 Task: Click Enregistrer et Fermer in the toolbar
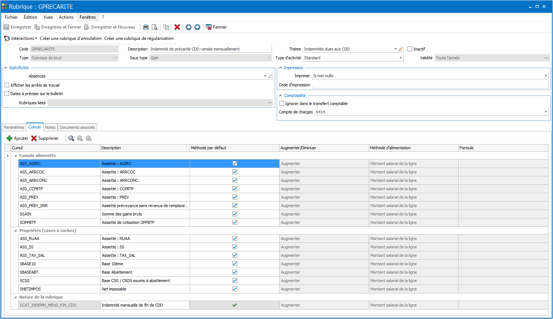[58, 27]
